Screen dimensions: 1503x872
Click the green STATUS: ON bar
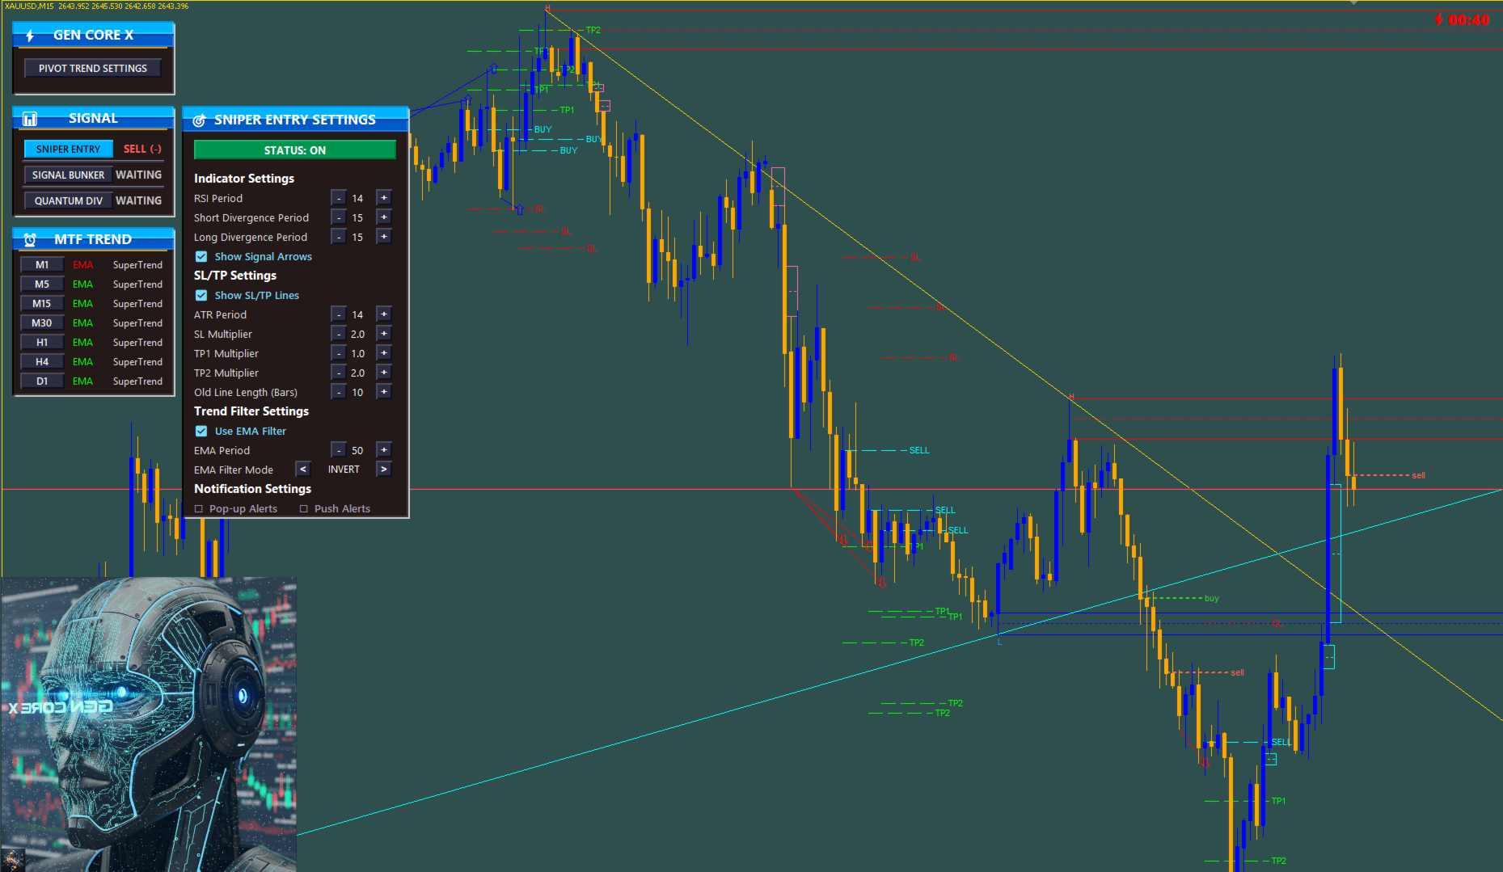[x=295, y=150]
